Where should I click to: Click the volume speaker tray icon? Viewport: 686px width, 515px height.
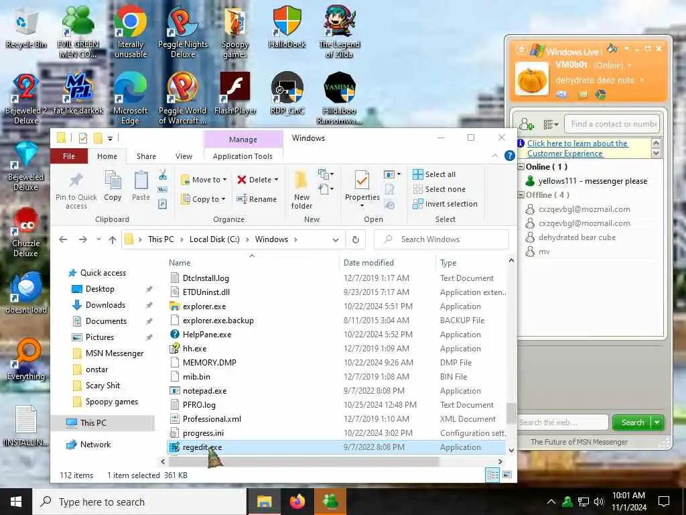click(x=599, y=502)
